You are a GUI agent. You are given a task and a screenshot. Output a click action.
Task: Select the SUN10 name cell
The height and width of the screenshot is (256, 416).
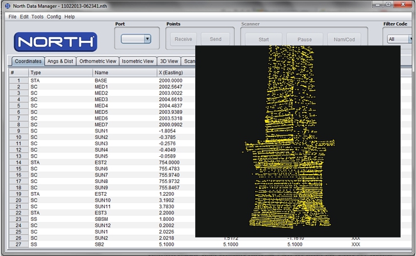(125, 200)
